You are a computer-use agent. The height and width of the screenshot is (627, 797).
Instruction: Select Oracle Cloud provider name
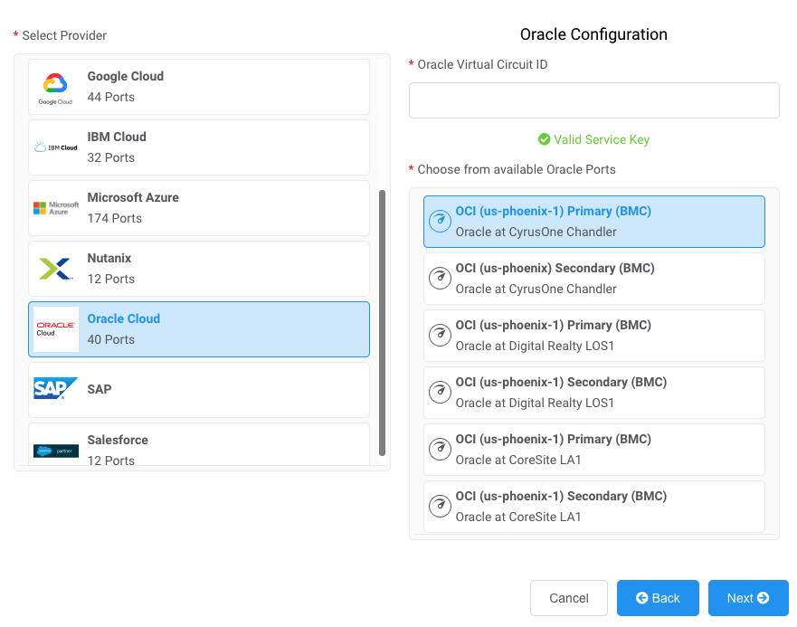point(124,318)
